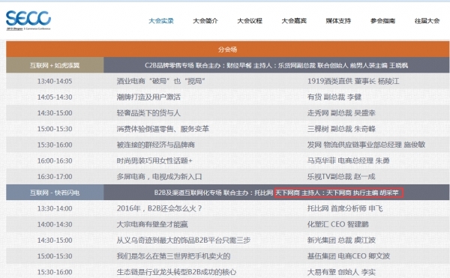
Task: Open the 大会实录 menu item
Action: point(161,21)
